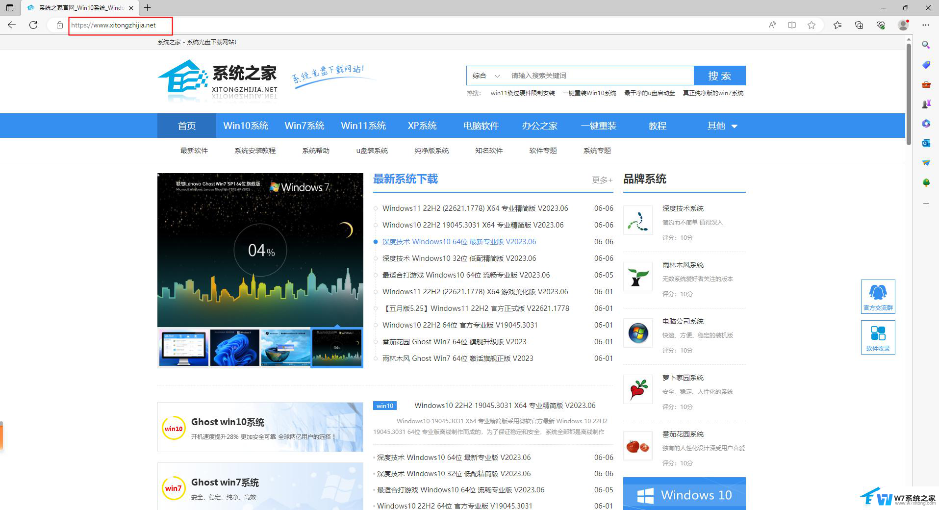The image size is (939, 510).
Task: Open hot search 一键重装Win10系统
Action: 589,93
